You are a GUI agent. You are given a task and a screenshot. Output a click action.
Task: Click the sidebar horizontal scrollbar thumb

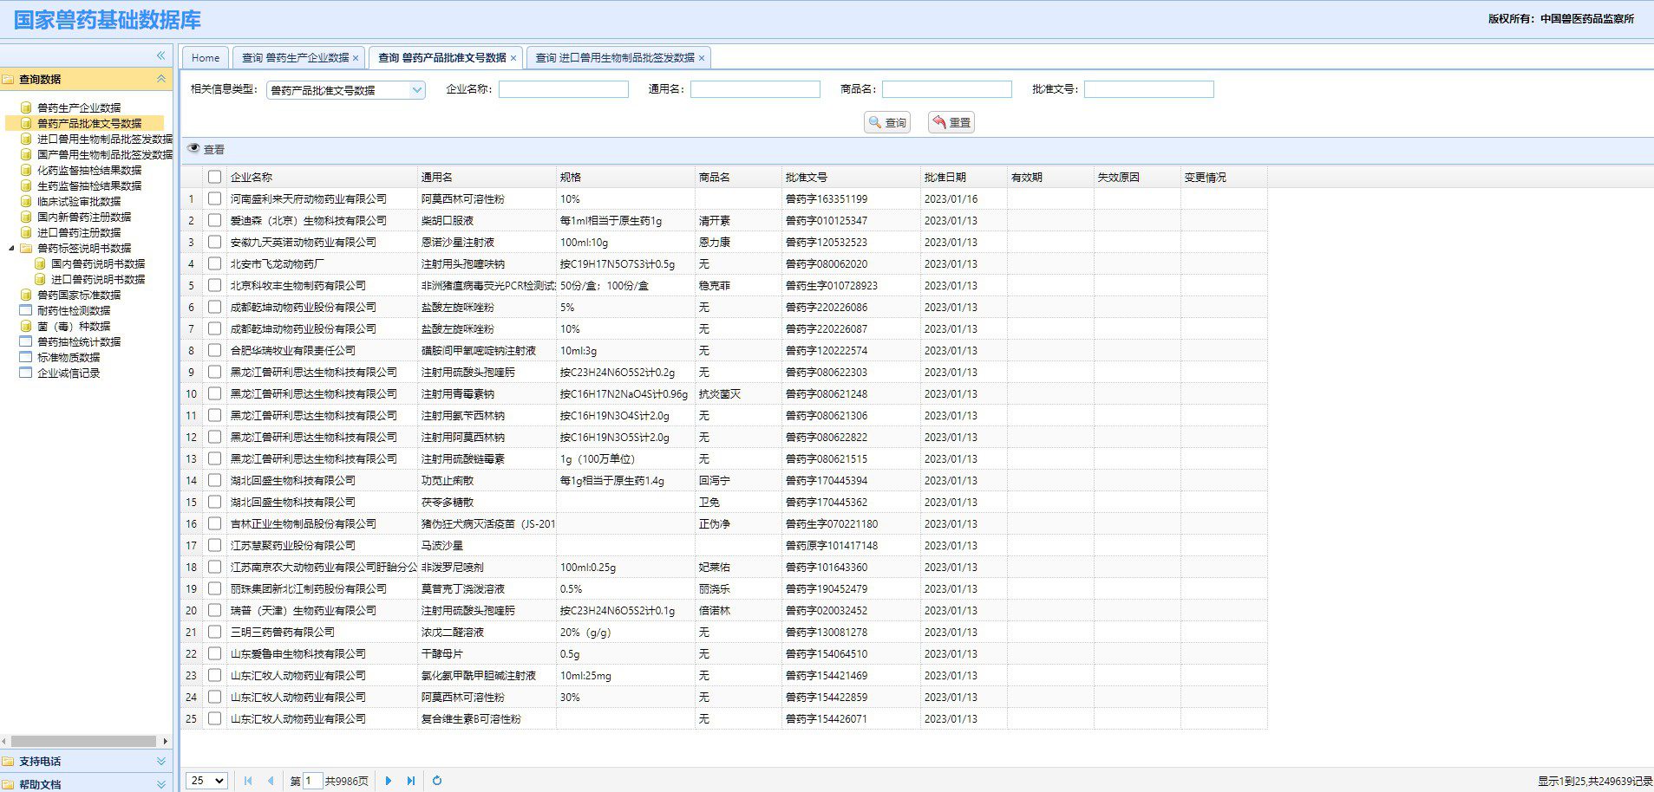(82, 741)
